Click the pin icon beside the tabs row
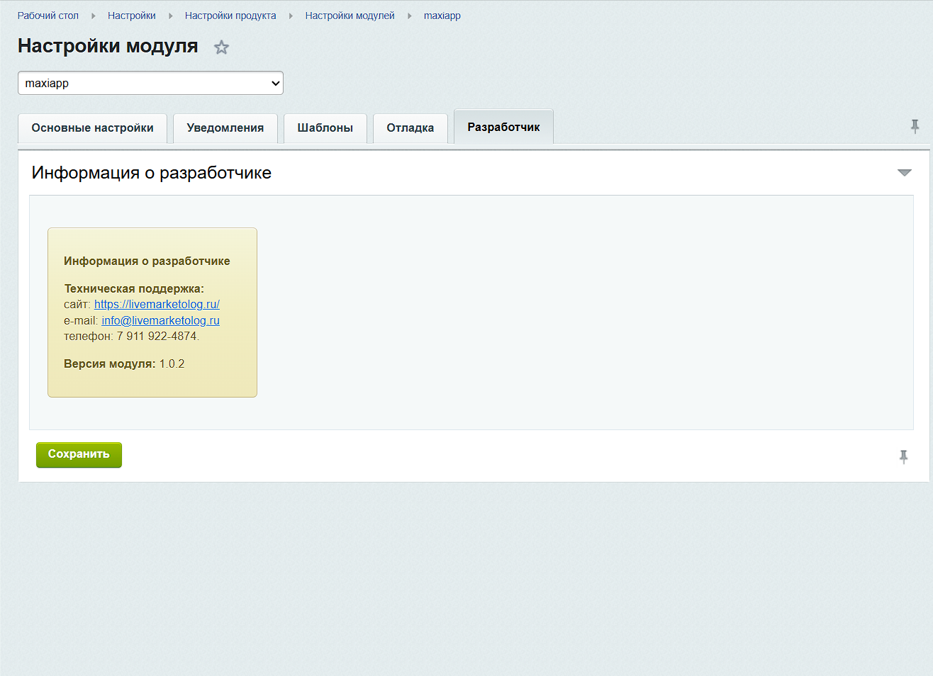The width and height of the screenshot is (933, 676). point(915,127)
